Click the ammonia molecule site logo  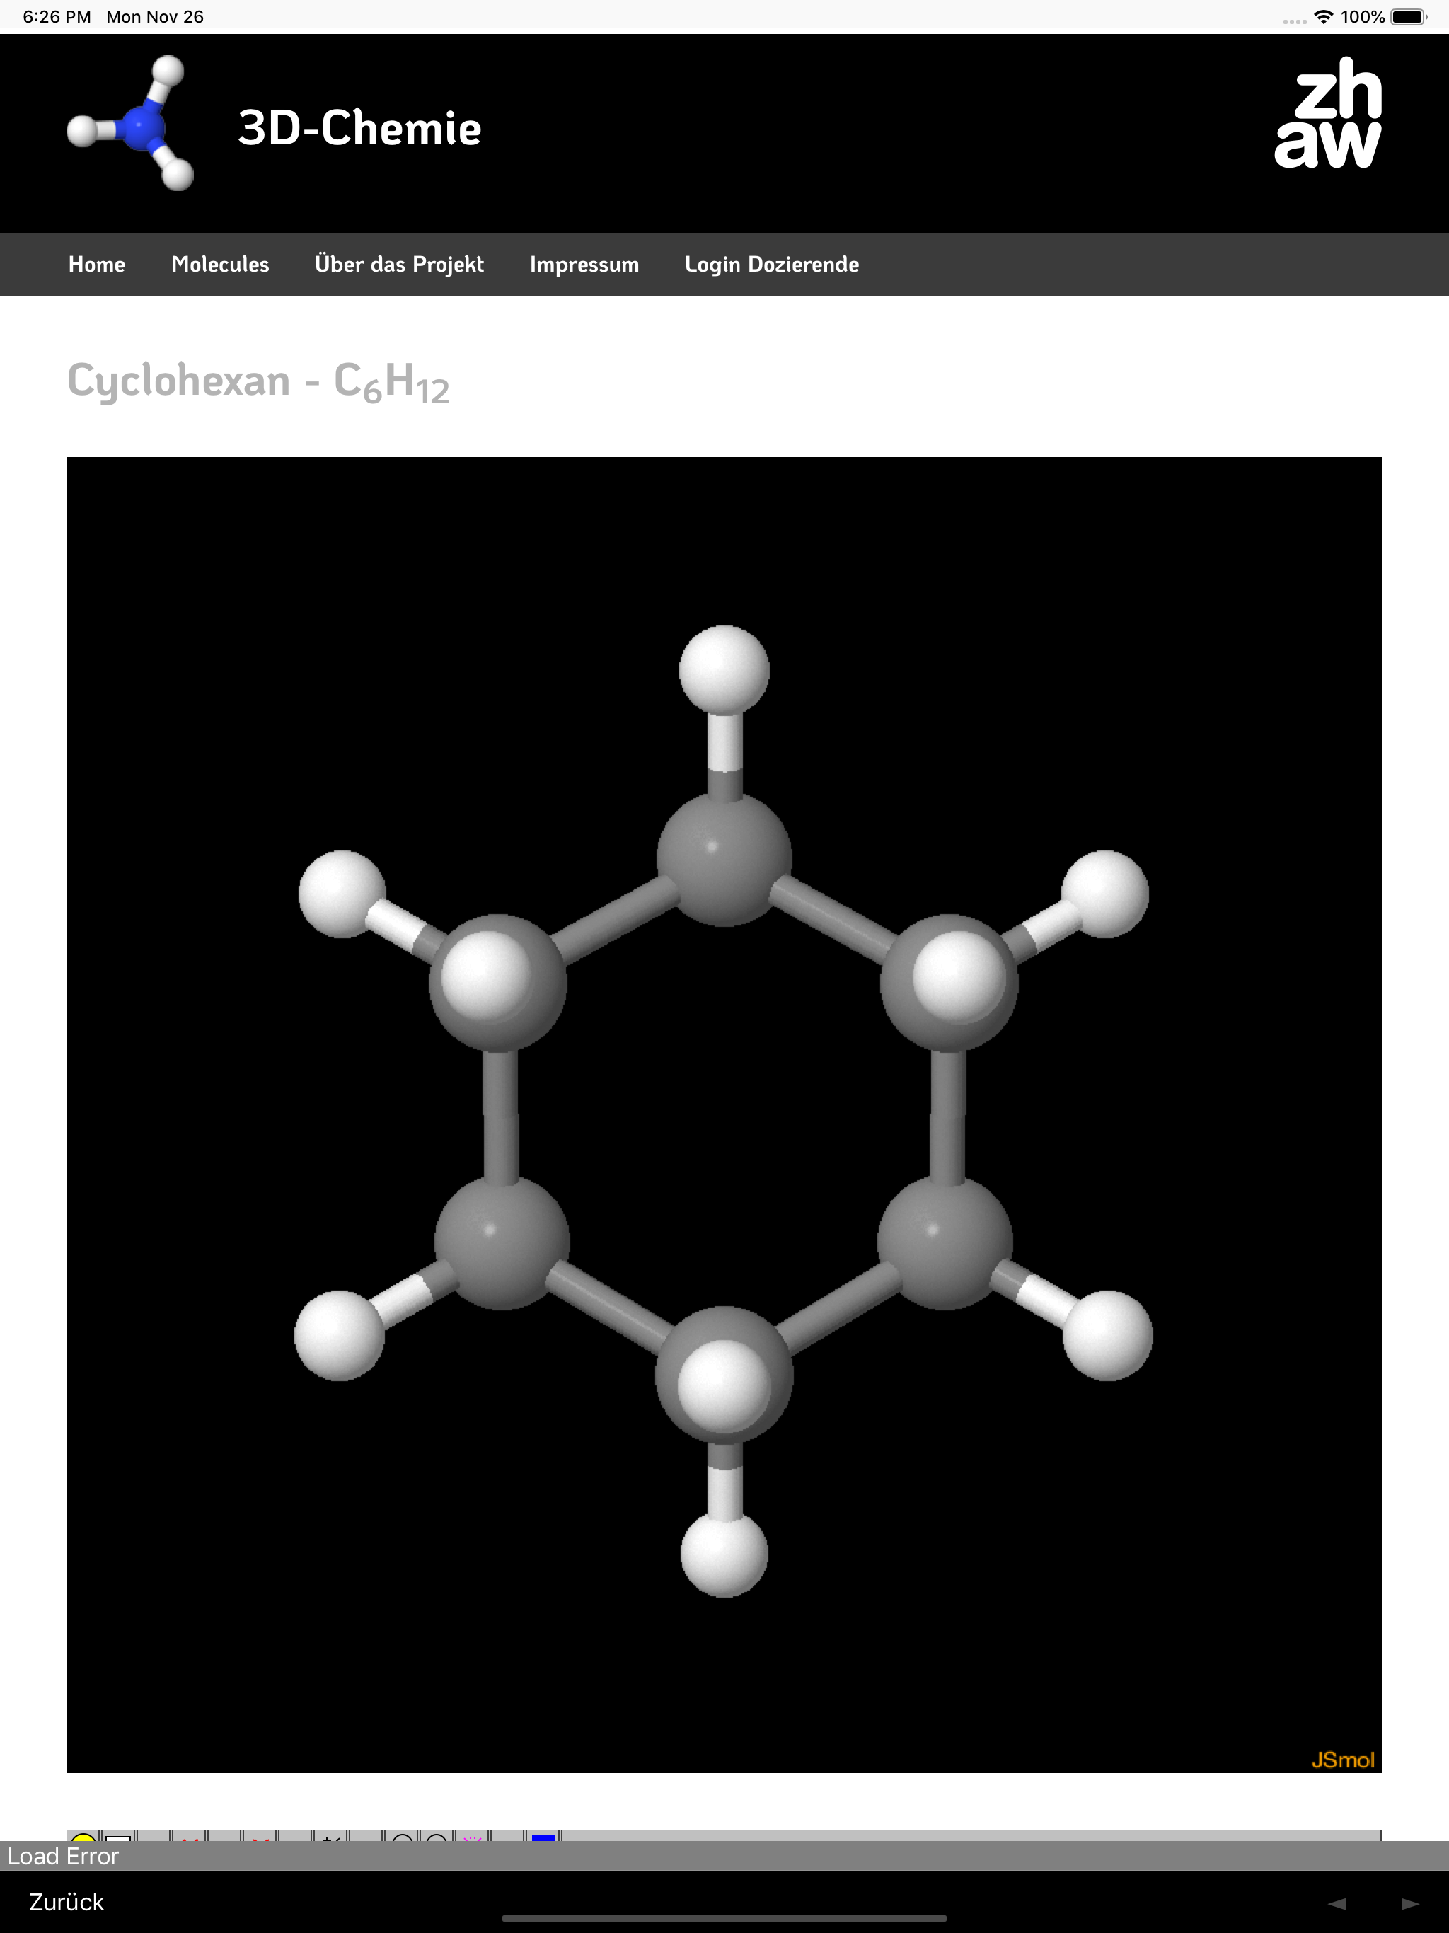tap(130, 123)
